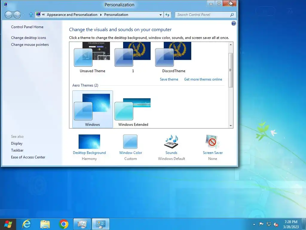Launch Google Chrome from taskbar
Screen dimensions: 306x230
64,224
